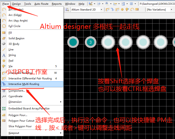
Task: Select the Fill menu entry
Action: coord(32,33)
